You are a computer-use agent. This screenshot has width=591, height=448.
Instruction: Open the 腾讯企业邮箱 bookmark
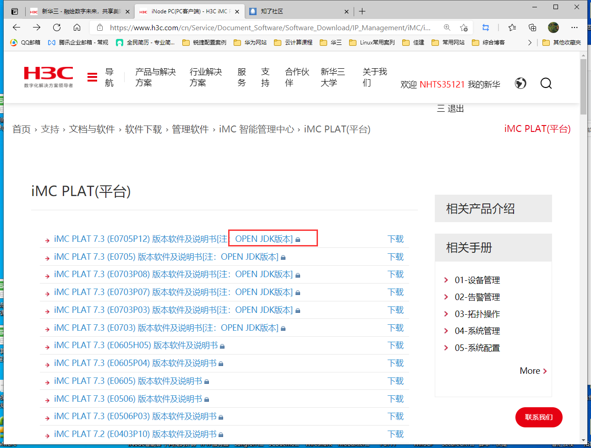pos(78,43)
